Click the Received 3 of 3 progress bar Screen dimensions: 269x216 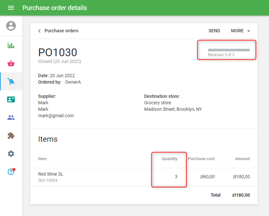tap(229, 50)
